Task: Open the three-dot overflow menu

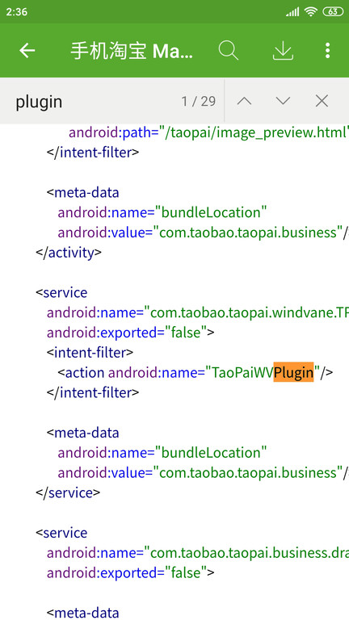Action: [x=327, y=51]
